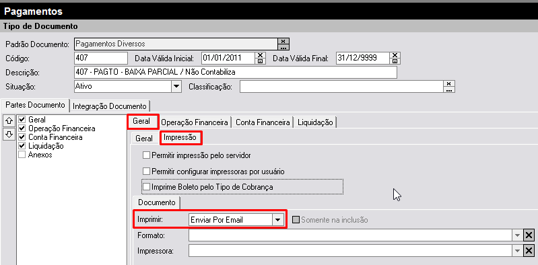
Task: Expand the Impressora dropdown arrow
Action: (517, 251)
